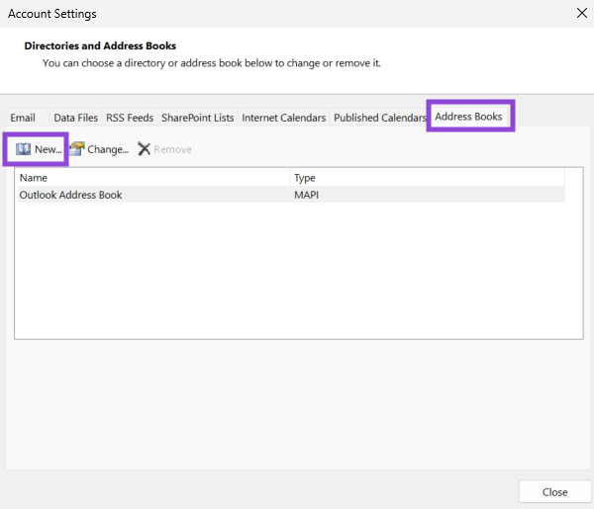This screenshot has width=594, height=509.
Task: Click the Change address book icon
Action: click(x=77, y=149)
